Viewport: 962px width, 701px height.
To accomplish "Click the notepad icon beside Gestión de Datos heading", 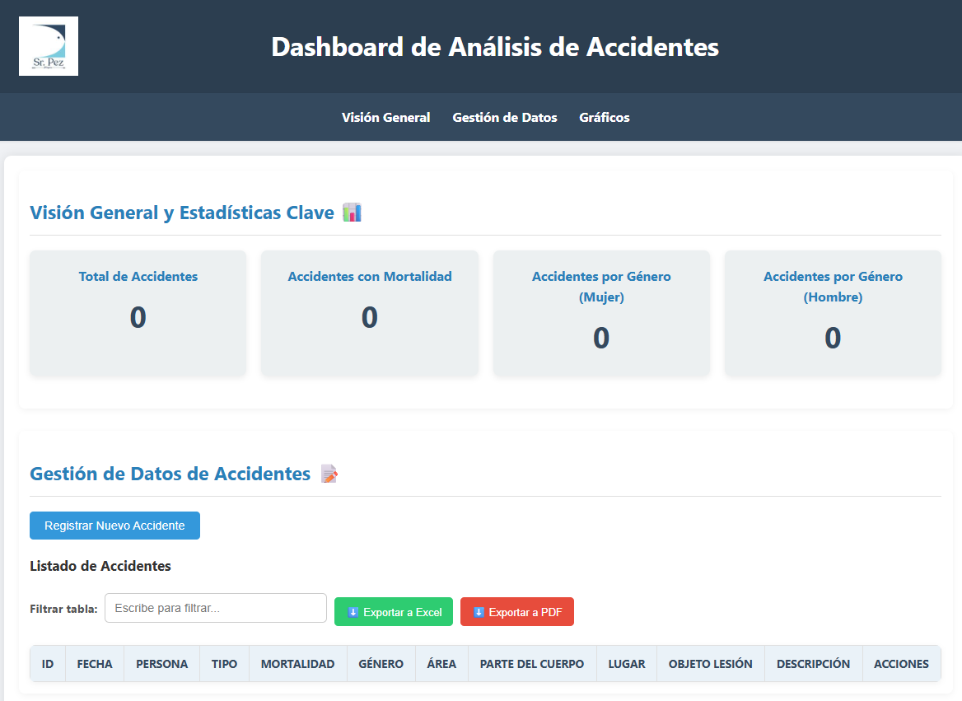I will (329, 474).
